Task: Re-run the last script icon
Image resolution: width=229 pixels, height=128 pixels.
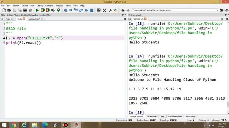Action: (x=58, y=10)
